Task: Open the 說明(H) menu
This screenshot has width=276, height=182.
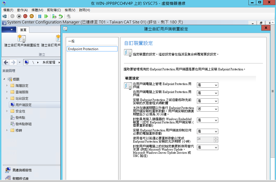Action: click(84, 10)
